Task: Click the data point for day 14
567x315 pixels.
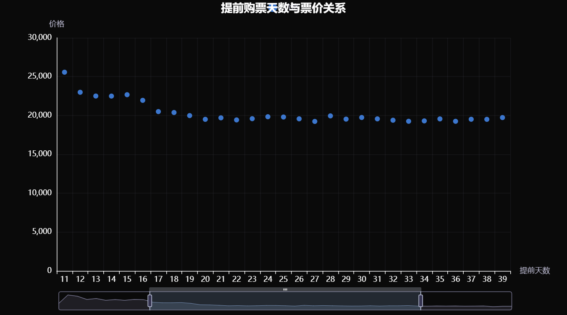Action: (x=111, y=96)
